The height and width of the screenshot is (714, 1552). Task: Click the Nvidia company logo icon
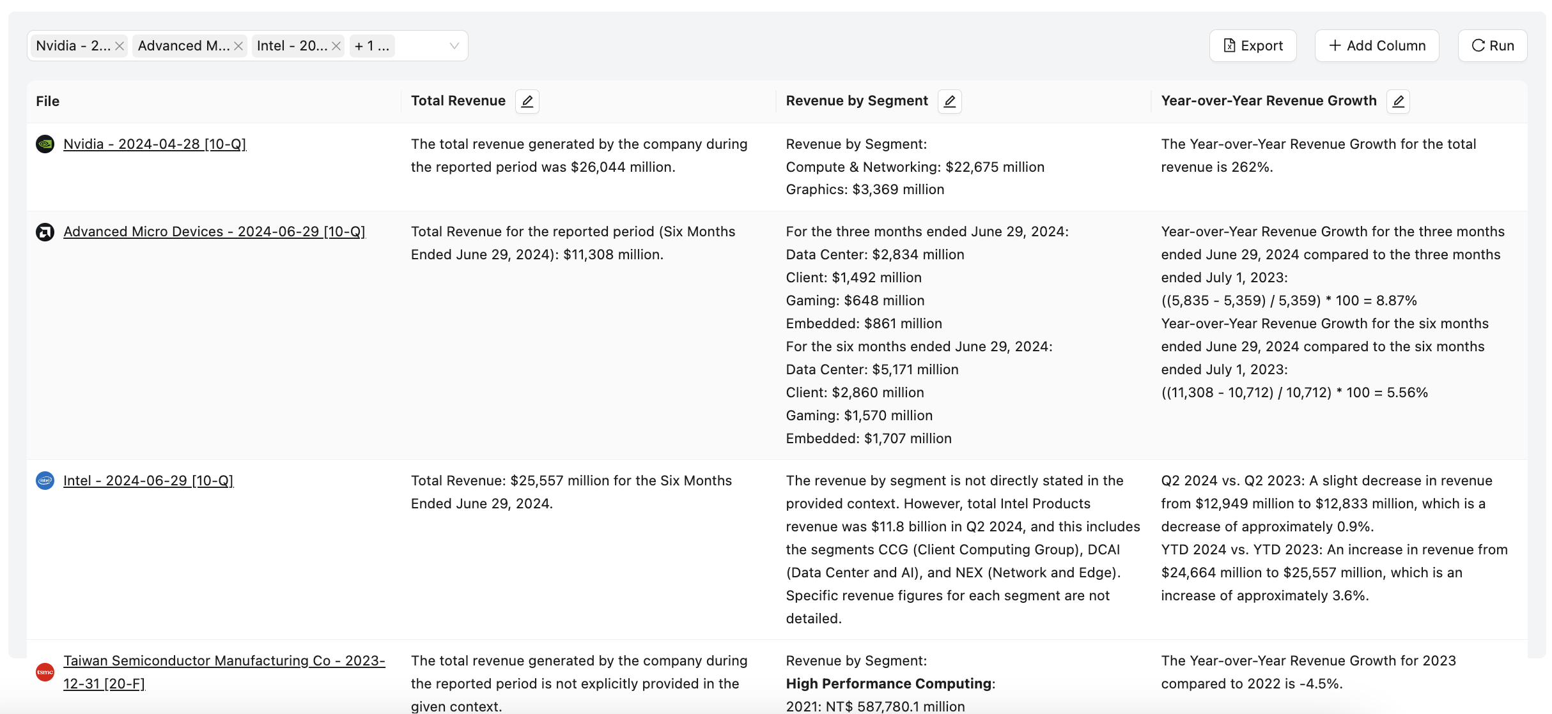point(45,144)
